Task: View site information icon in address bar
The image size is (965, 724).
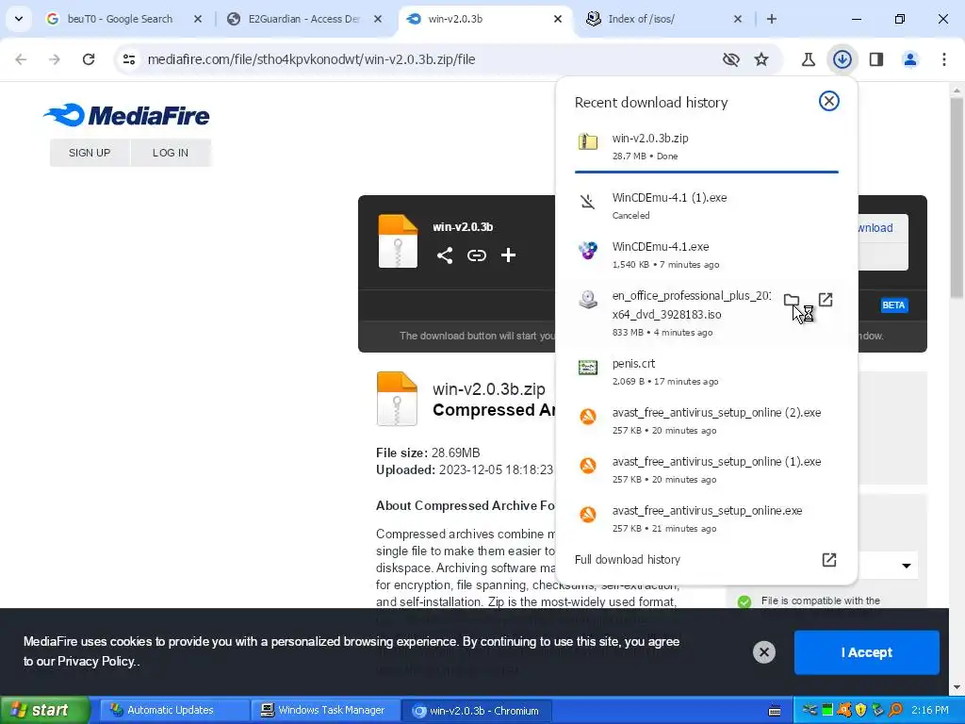Action: click(x=129, y=59)
